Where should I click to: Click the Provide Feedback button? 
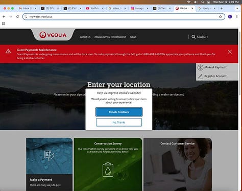coord(119,112)
